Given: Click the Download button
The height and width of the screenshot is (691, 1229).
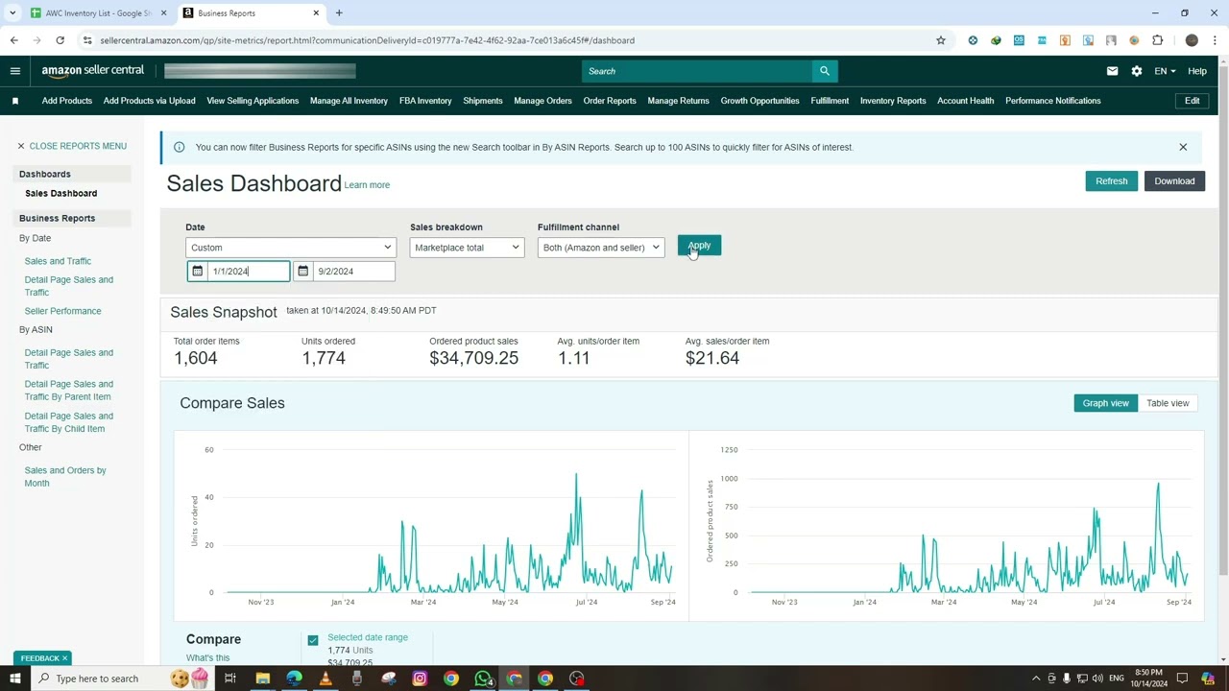Looking at the screenshot, I should point(1174,181).
